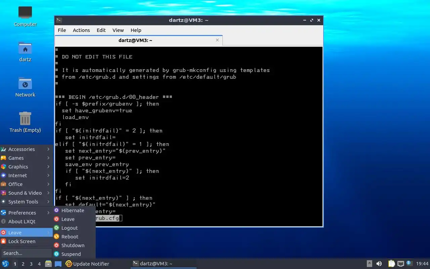Close the dartz@VM3 terminal tab

tap(217, 40)
